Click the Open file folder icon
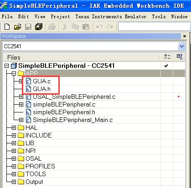191x188 pixels. [x=18, y=27]
